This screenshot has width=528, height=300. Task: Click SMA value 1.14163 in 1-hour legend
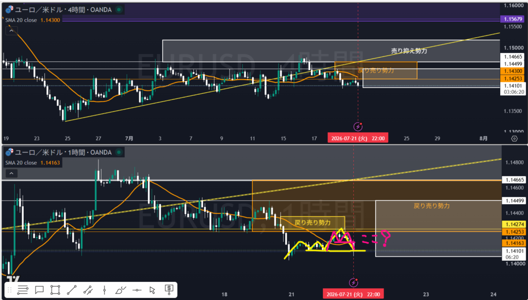coord(50,162)
